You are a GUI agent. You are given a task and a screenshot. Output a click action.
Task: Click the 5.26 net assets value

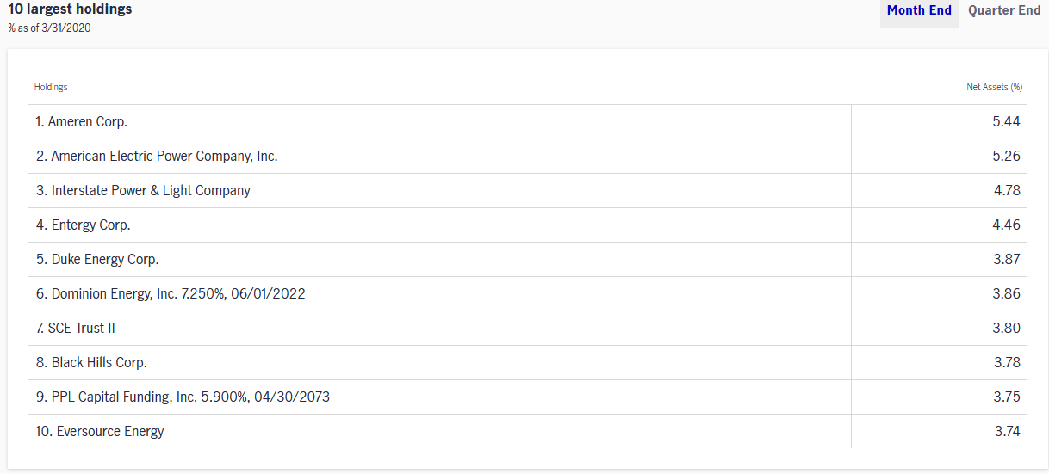1006,157
